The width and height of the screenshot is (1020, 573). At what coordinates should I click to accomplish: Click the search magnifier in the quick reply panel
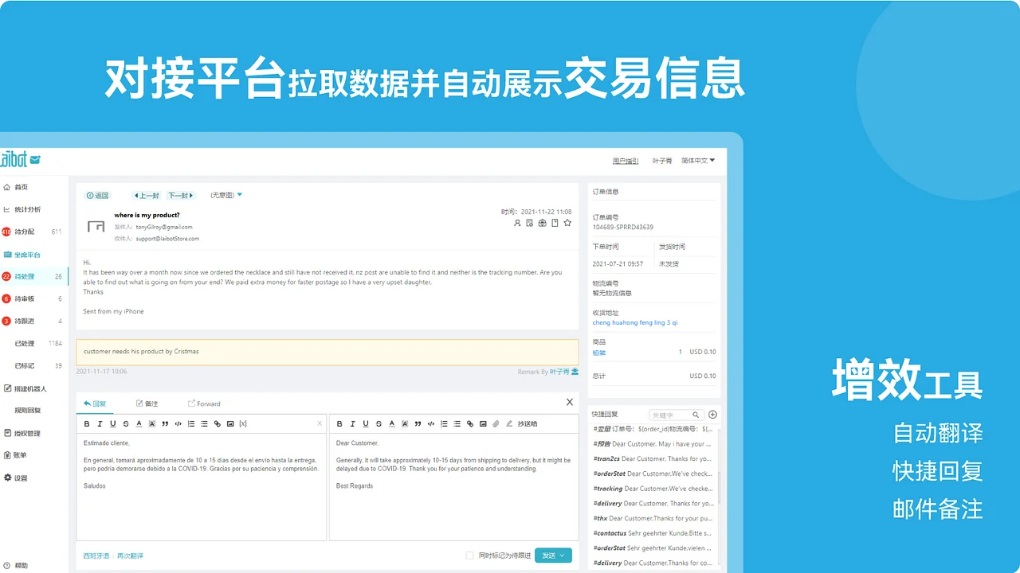tap(696, 415)
